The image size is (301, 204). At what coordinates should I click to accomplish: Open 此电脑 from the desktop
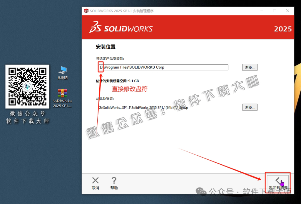(62, 70)
